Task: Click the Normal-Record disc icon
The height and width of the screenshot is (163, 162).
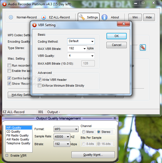Action: click(x=11, y=17)
